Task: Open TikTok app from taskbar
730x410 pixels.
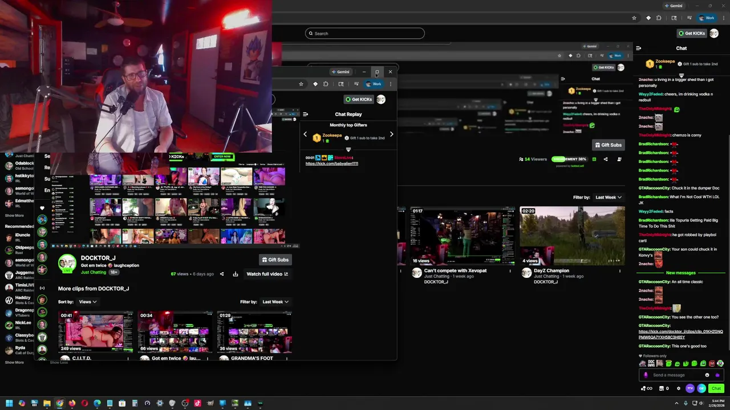Action: click(x=197, y=403)
